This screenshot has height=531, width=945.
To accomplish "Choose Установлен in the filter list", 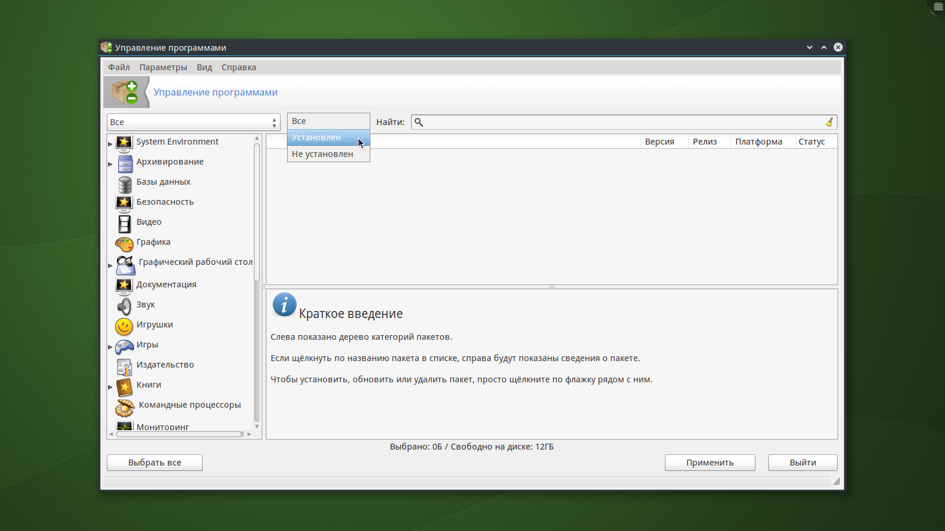I will click(x=317, y=137).
